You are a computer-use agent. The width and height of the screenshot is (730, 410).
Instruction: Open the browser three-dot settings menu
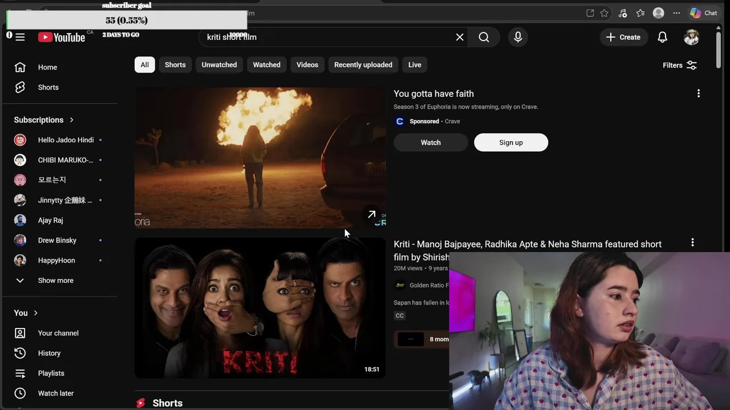(676, 13)
